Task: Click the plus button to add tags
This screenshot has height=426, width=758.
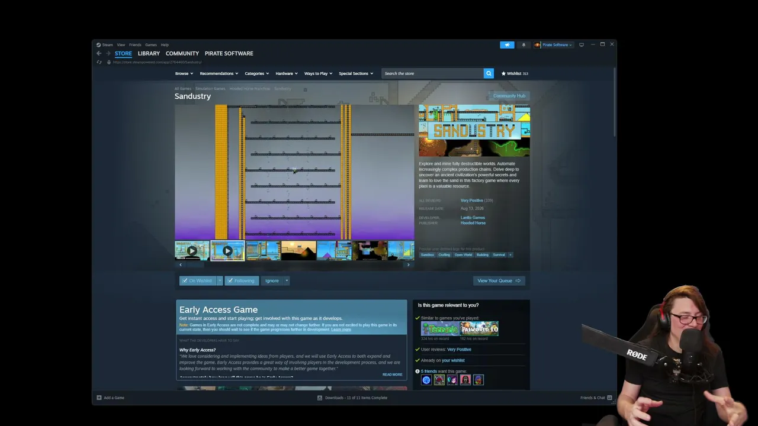Action: (510, 255)
